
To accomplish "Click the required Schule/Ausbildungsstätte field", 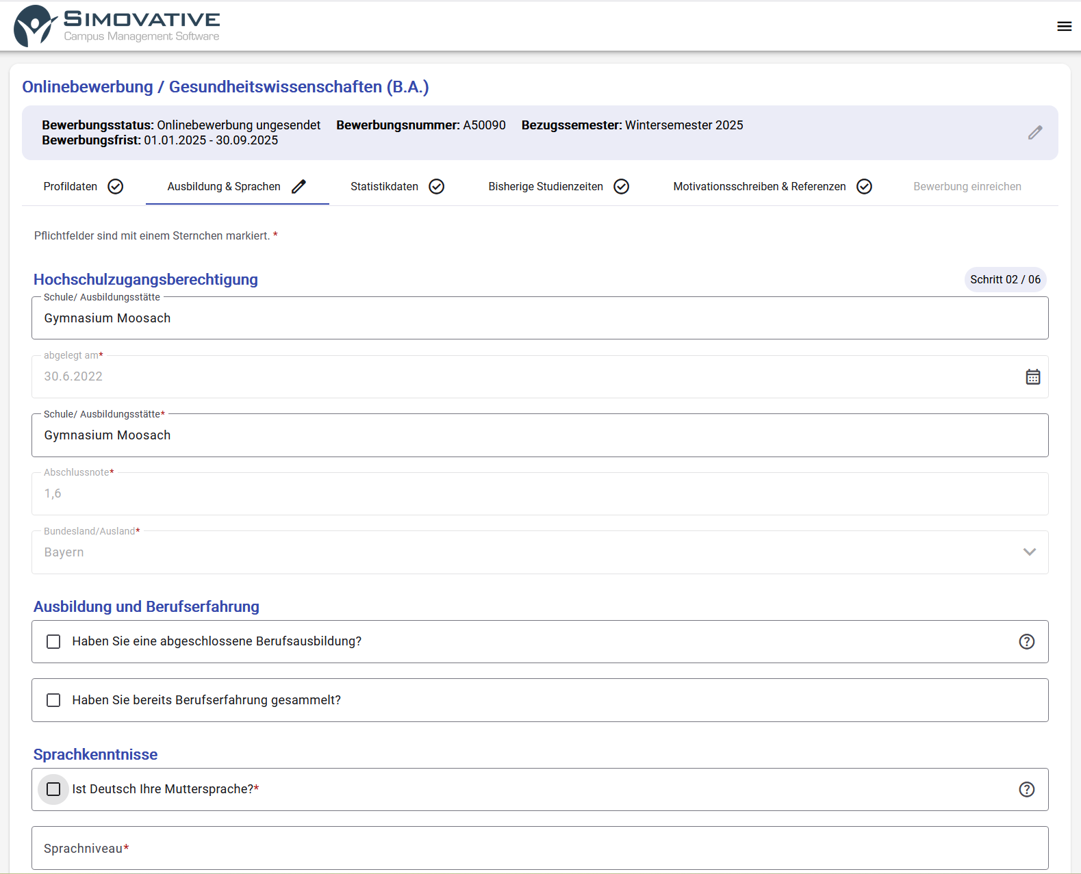I will [540, 435].
